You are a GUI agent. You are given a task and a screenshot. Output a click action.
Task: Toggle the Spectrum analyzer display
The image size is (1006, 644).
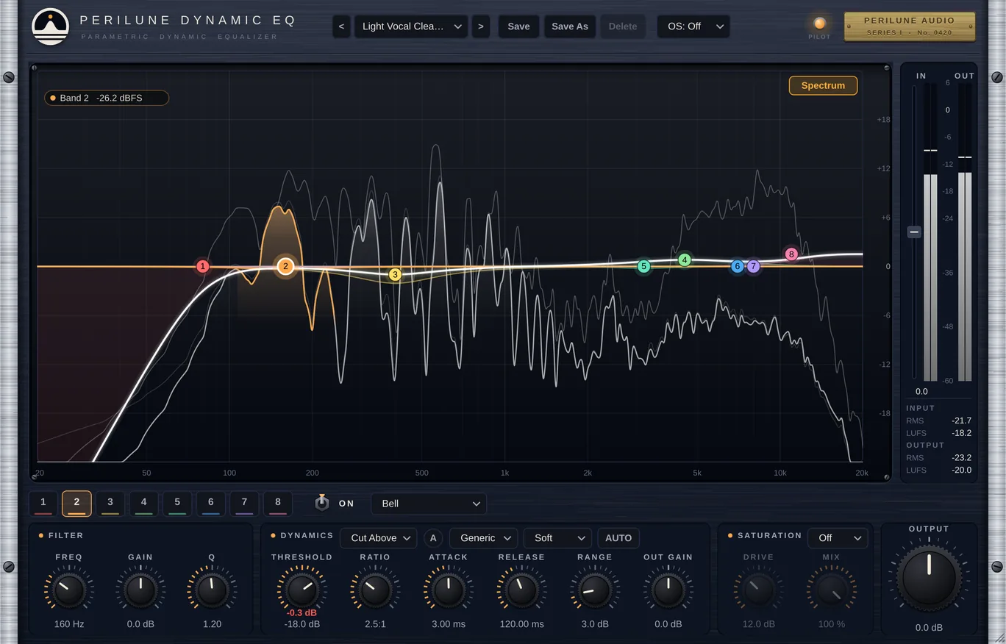tap(823, 85)
